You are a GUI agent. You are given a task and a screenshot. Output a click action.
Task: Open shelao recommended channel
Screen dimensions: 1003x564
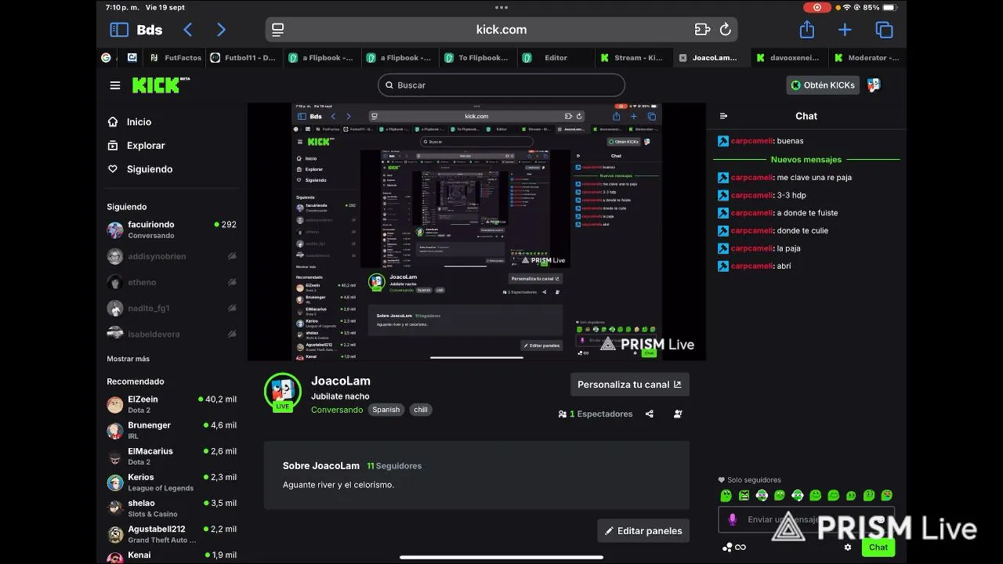172,508
